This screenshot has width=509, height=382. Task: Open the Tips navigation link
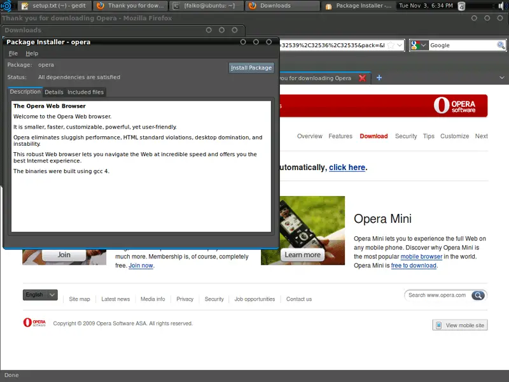click(x=428, y=136)
